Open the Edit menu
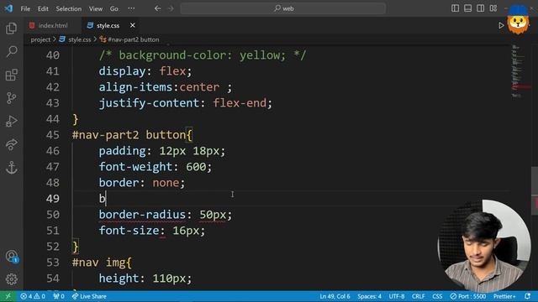 click(43, 8)
